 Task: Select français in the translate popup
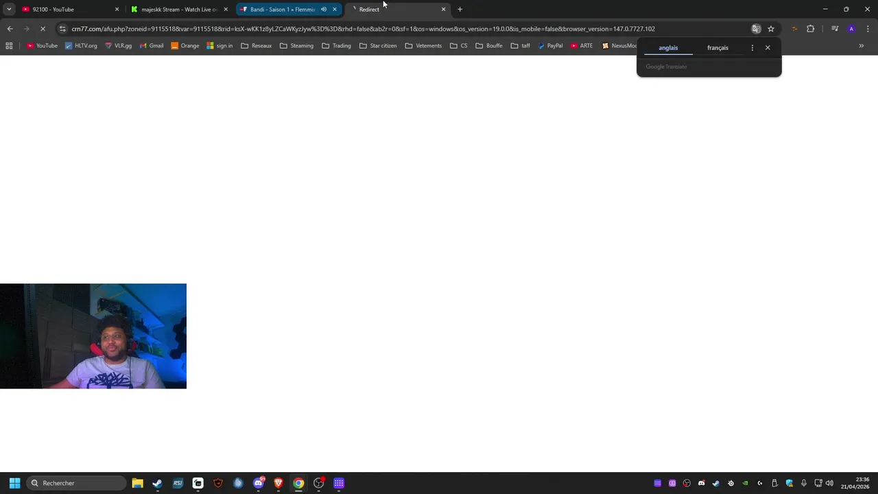click(x=717, y=48)
